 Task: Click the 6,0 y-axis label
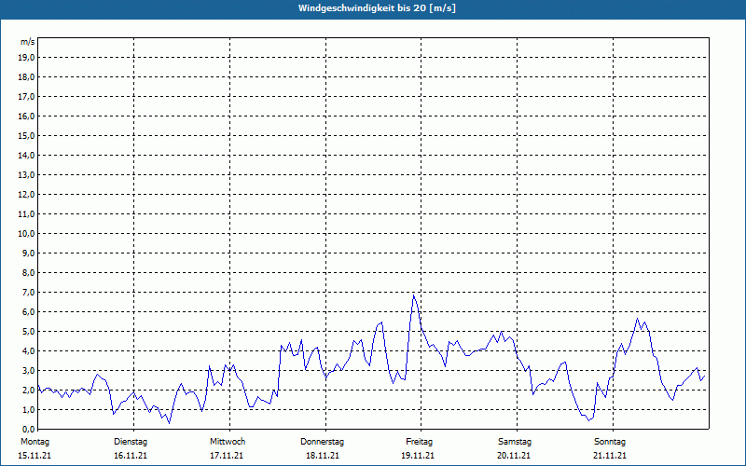29,312
